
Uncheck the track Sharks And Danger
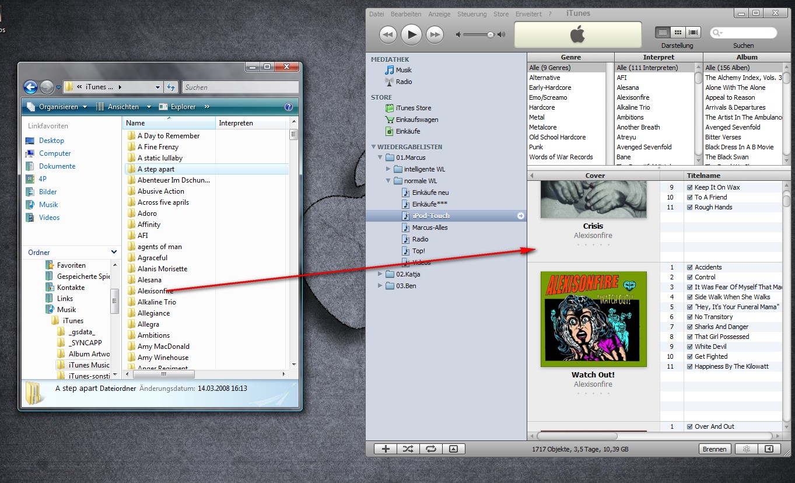click(690, 327)
